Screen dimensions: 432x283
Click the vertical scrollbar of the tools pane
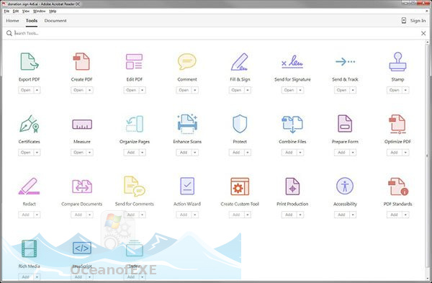(428, 161)
